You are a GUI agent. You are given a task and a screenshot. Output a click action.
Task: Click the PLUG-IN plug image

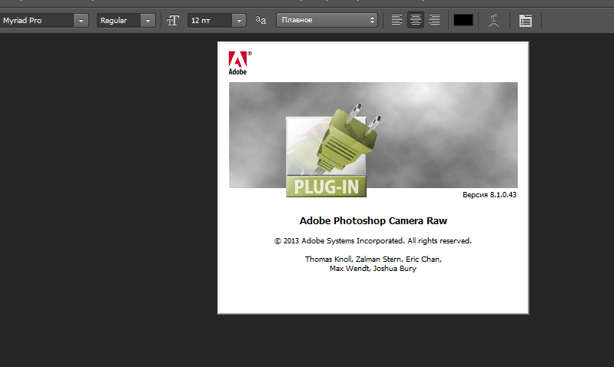334,150
